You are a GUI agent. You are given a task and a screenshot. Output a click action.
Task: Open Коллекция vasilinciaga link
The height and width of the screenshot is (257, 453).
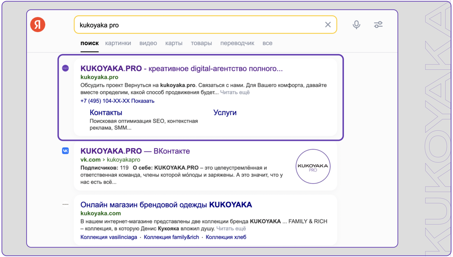pyautogui.click(x=109, y=237)
